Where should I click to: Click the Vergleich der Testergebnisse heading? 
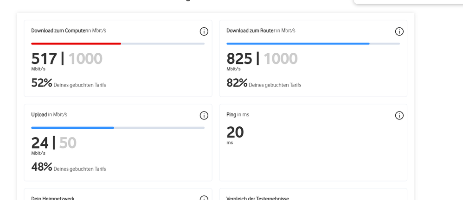coord(257,198)
